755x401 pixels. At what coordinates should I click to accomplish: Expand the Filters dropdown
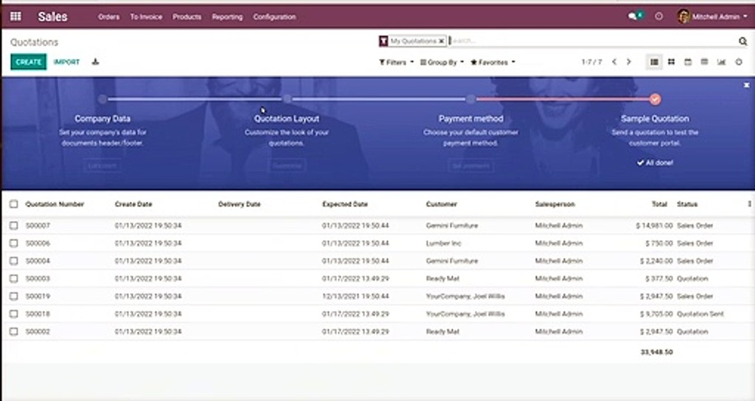point(396,62)
